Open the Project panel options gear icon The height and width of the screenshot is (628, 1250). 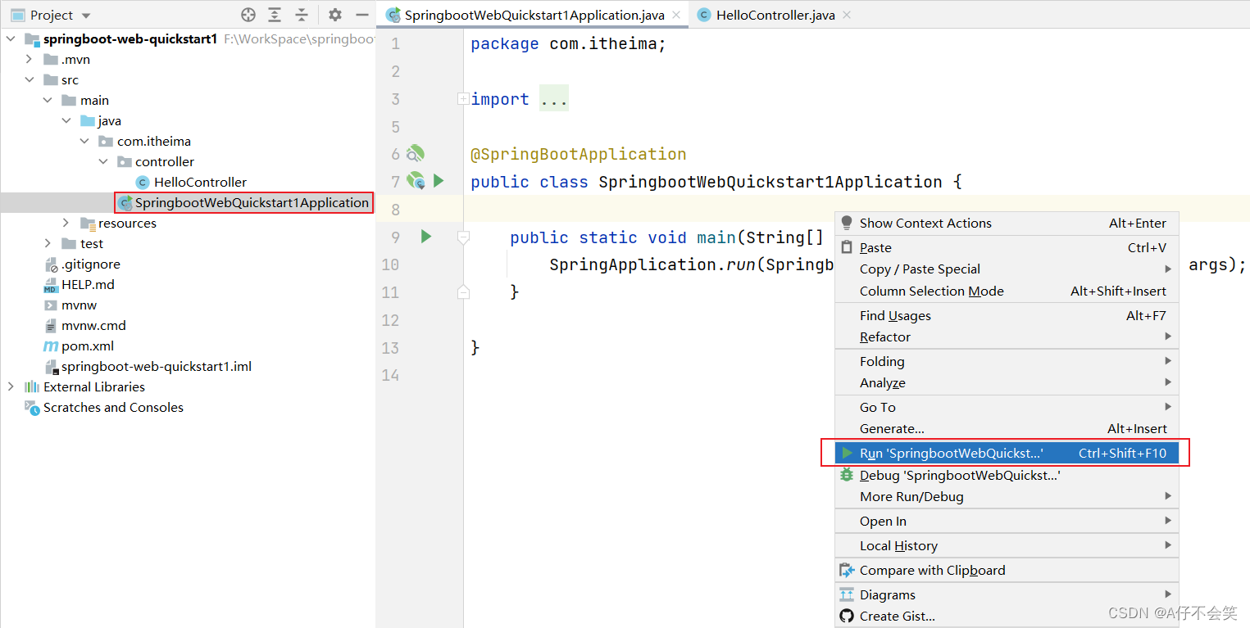click(334, 14)
